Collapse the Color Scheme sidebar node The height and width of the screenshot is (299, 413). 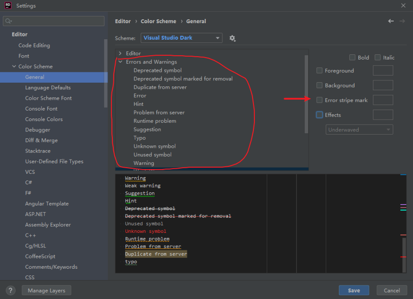pyautogui.click(x=14, y=67)
